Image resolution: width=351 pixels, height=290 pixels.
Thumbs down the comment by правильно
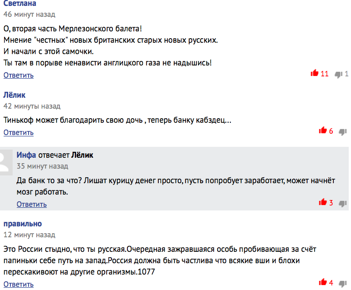[343, 284]
